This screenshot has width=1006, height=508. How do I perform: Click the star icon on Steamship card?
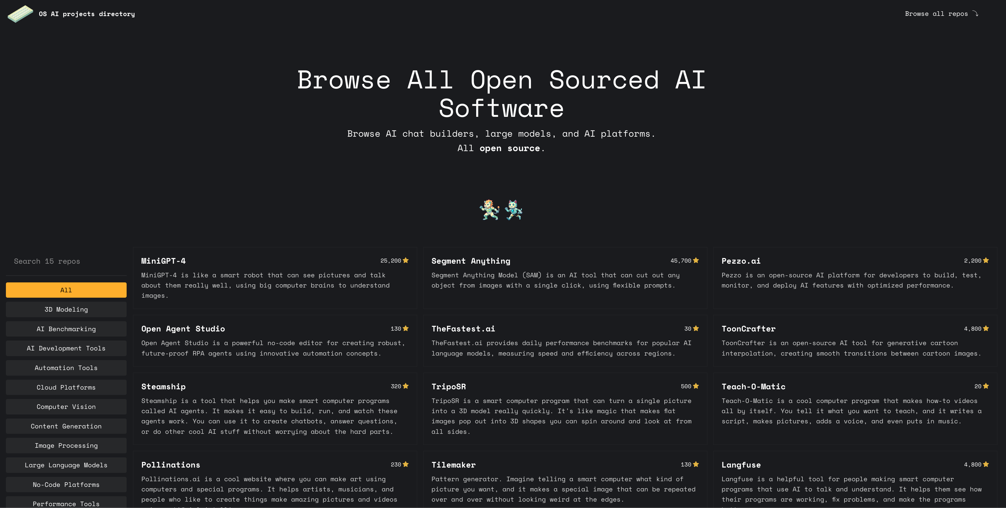click(x=406, y=386)
